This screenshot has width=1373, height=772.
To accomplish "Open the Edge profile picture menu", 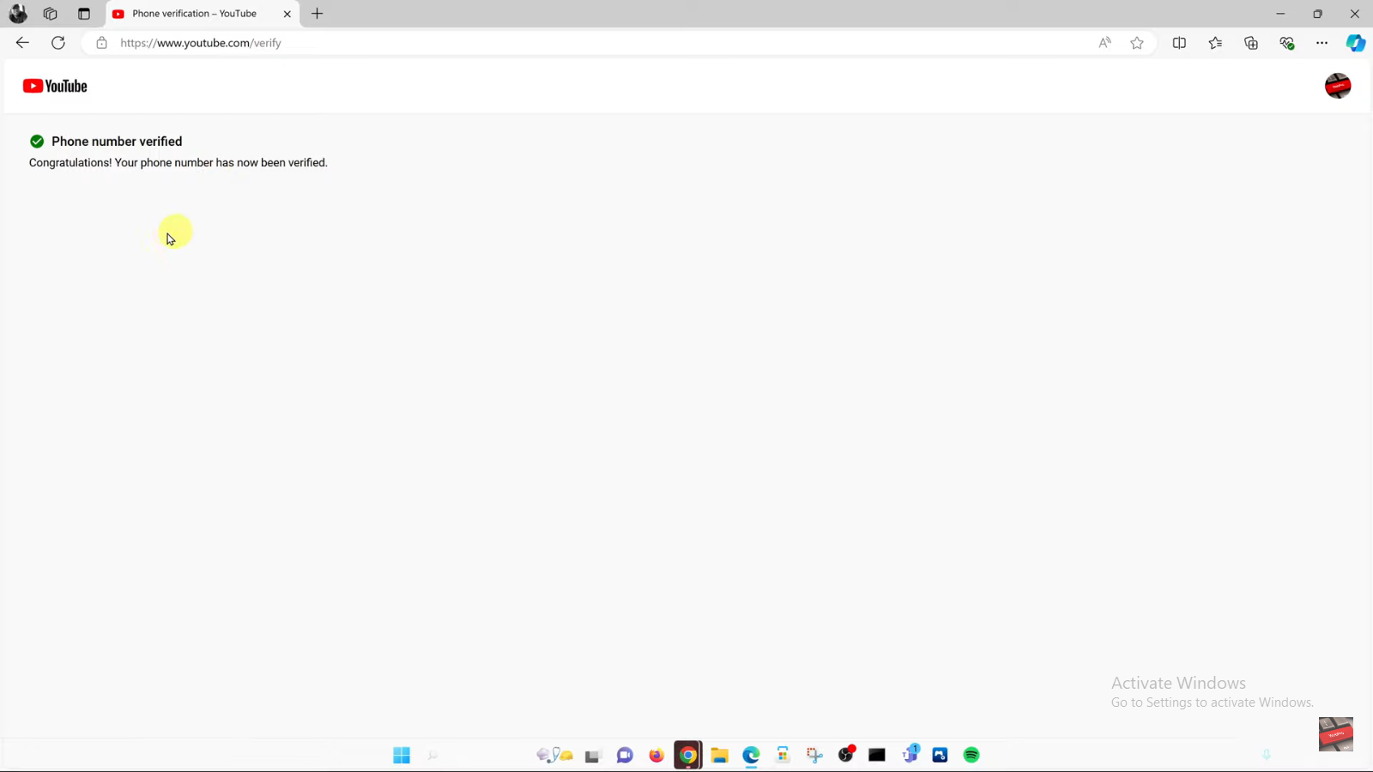I will coord(18,14).
